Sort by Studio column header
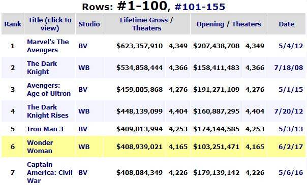 [x=89, y=24]
